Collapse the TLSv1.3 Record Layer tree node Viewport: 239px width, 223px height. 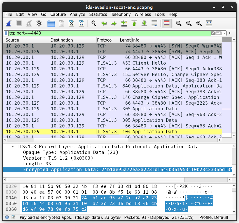point(12,147)
